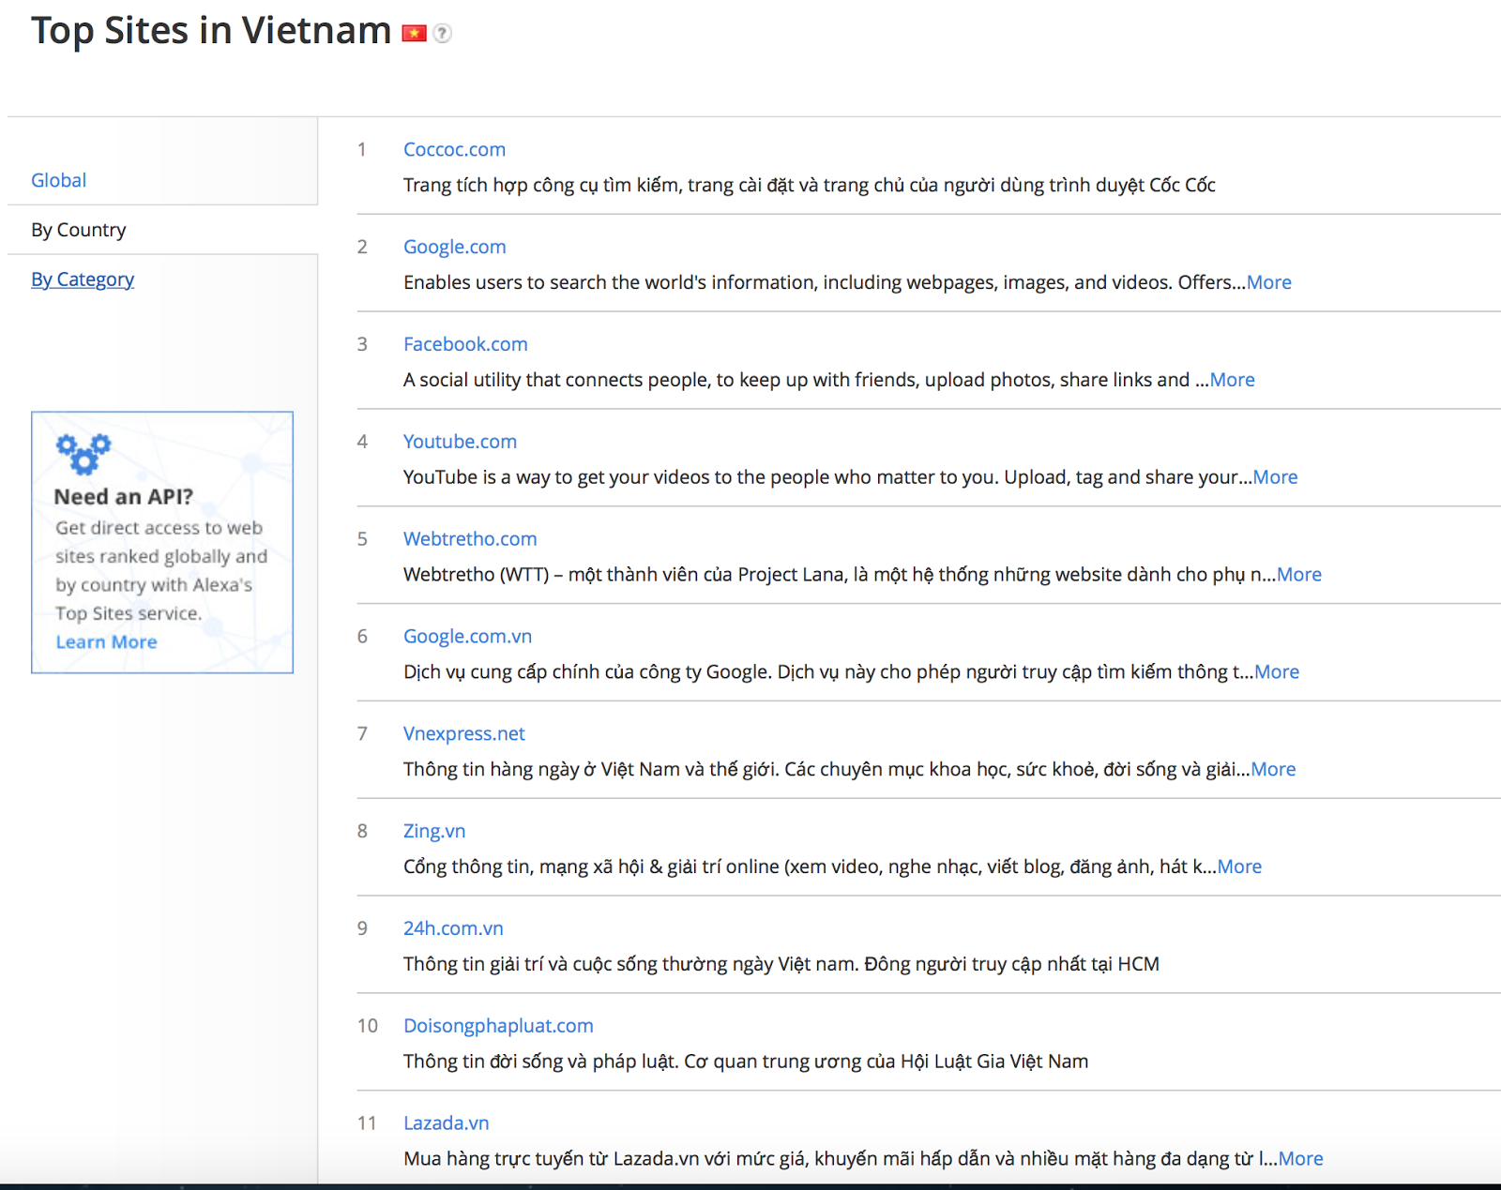The width and height of the screenshot is (1501, 1190).
Task: Click the API promo description text
Action: tap(161, 570)
